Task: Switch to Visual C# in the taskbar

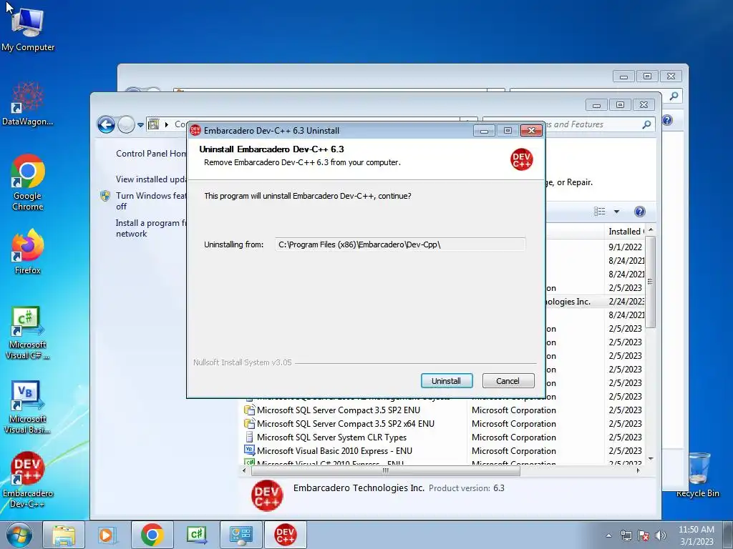Action: point(196,535)
